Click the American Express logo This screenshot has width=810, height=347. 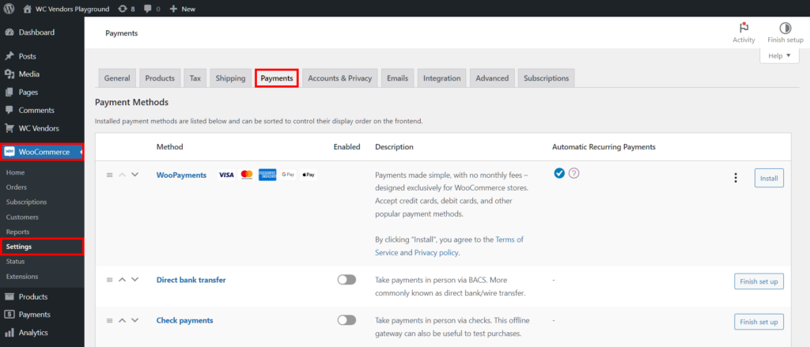(267, 175)
